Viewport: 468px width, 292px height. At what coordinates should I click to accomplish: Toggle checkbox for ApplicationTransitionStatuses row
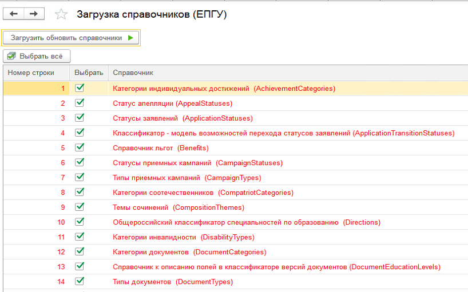[x=80, y=133]
